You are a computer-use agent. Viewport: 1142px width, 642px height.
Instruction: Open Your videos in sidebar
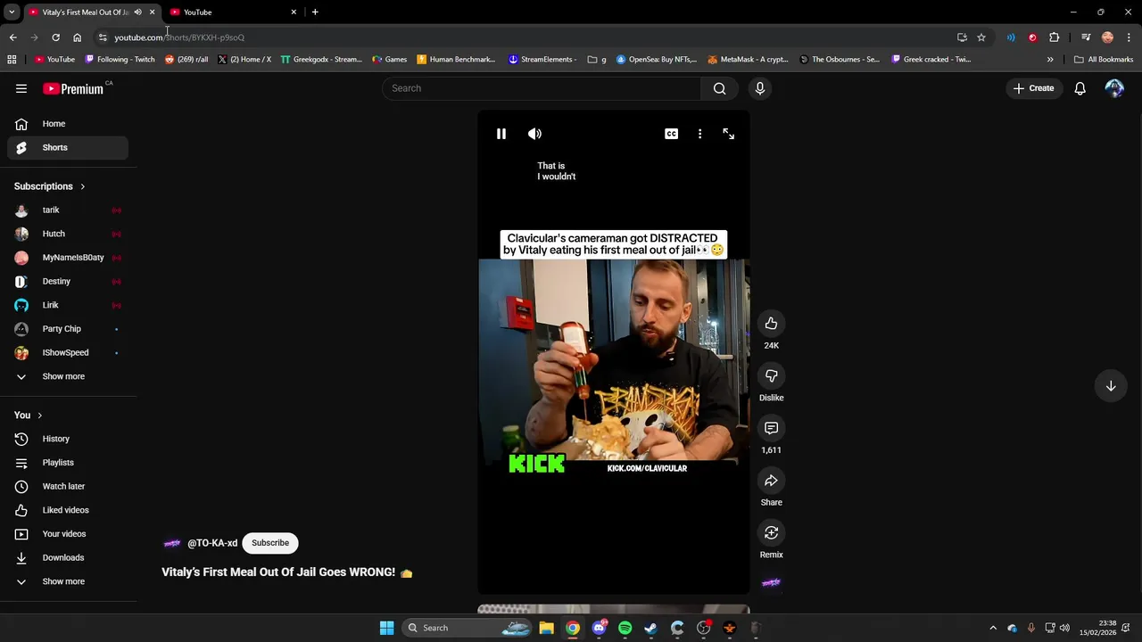click(68, 534)
